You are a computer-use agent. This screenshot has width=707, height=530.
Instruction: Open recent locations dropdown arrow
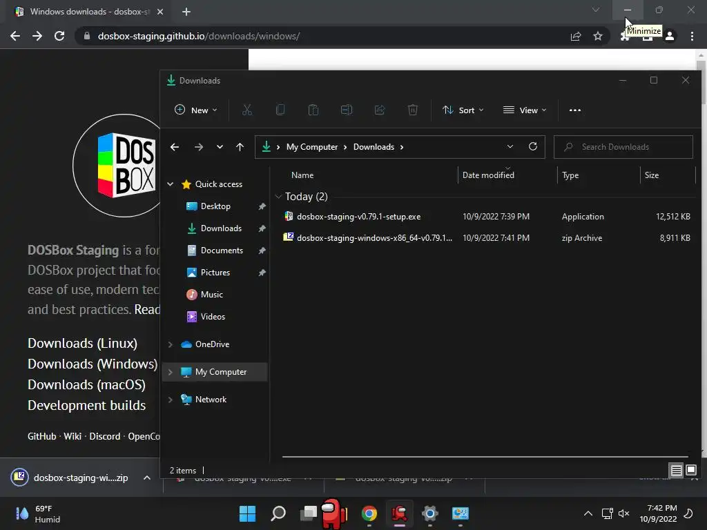(x=220, y=147)
